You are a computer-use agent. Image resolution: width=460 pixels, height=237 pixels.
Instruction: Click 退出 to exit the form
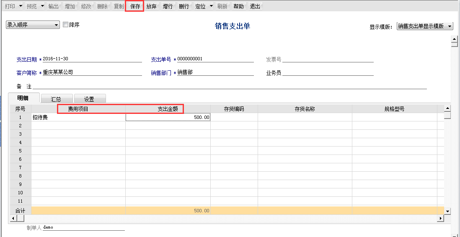(255, 6)
